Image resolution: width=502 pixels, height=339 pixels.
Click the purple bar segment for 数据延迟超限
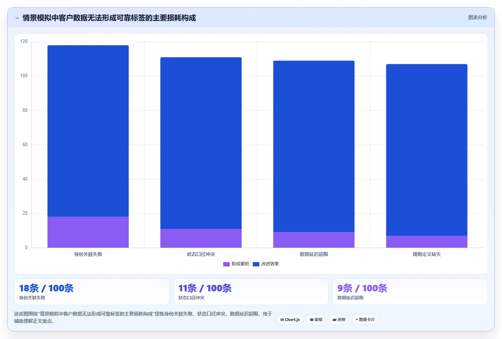click(314, 240)
